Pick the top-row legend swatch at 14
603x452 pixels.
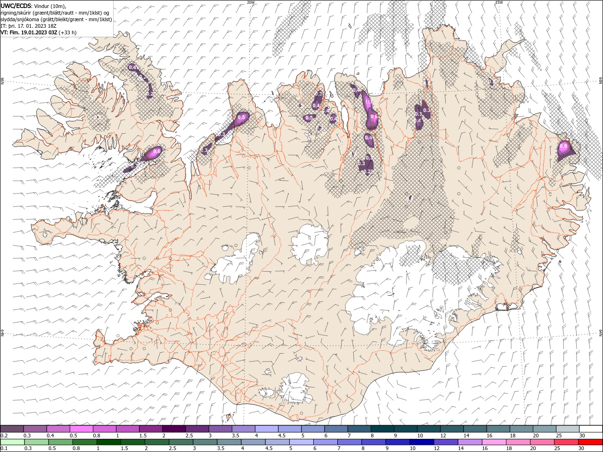click(x=474, y=428)
